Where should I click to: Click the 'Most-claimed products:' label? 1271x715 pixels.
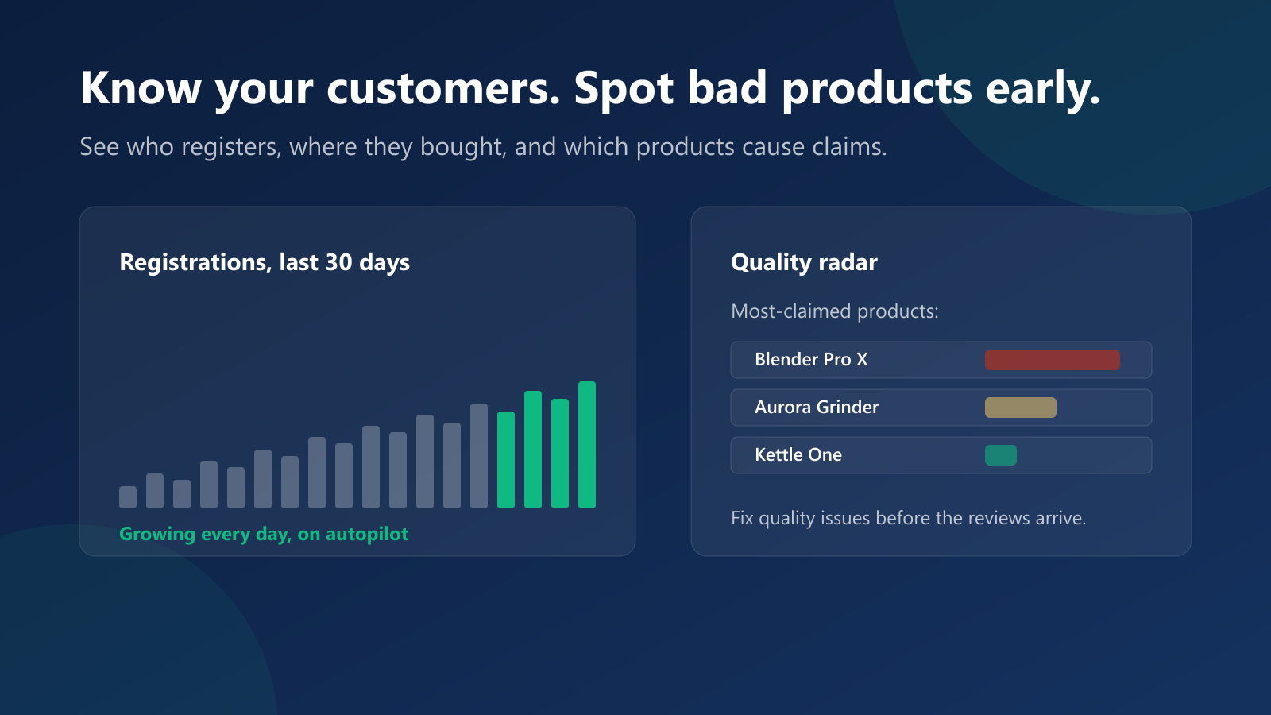click(x=835, y=311)
